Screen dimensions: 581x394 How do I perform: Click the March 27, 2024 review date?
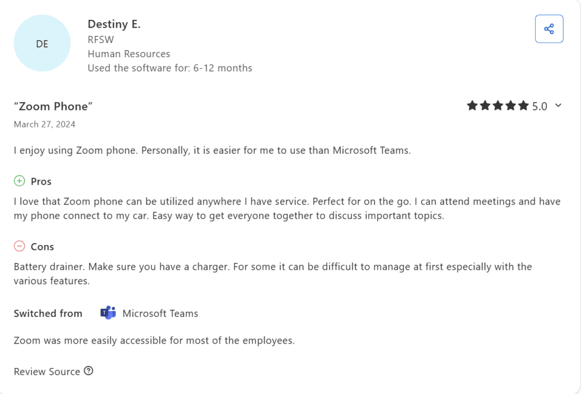(x=44, y=124)
